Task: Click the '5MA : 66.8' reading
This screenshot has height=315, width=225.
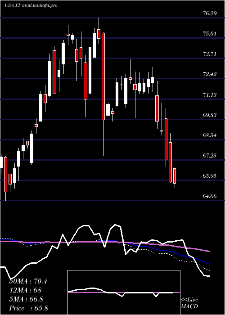Action: [x=26, y=299]
